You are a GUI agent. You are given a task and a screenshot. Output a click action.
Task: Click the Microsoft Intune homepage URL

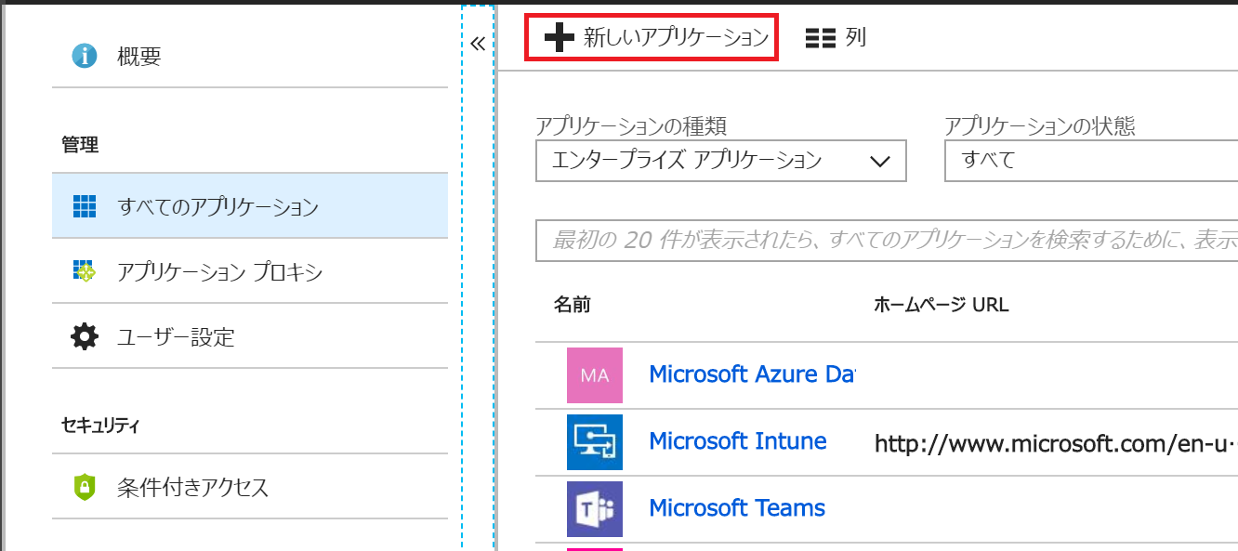(1056, 444)
